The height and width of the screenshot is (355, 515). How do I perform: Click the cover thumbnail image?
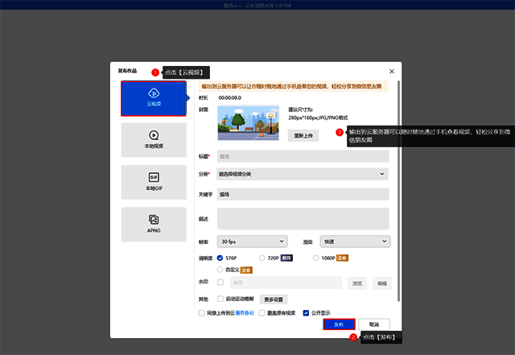(249, 123)
